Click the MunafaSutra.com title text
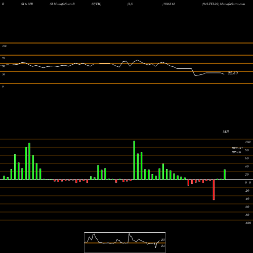 tap(233, 4)
